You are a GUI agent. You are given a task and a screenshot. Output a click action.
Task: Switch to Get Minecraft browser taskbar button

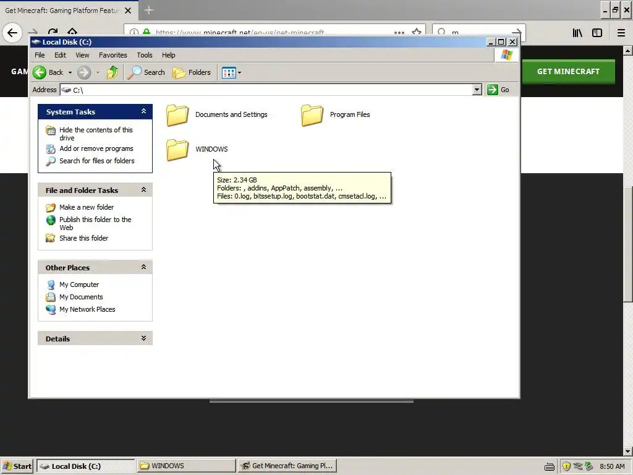(x=287, y=466)
